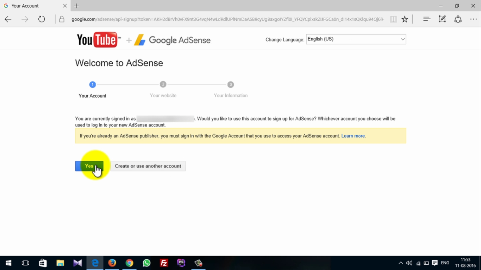
Task: Open Task View in taskbar
Action: tap(25, 263)
